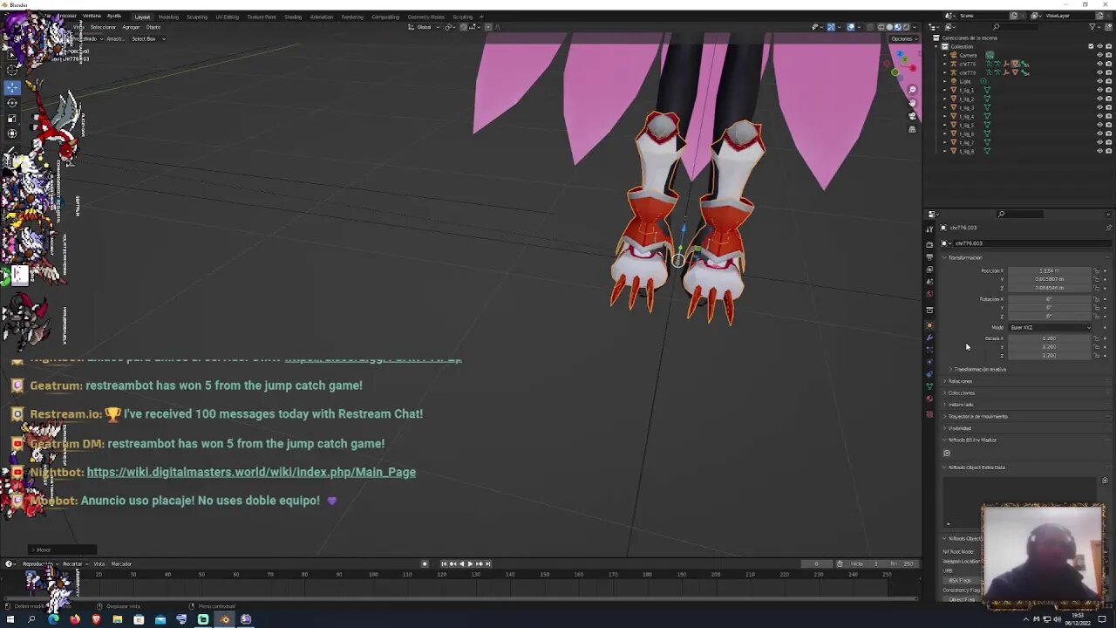The width and height of the screenshot is (1116, 628).
Task: Switch perspective/orthographic grid icon in viewport
Action: (x=912, y=129)
